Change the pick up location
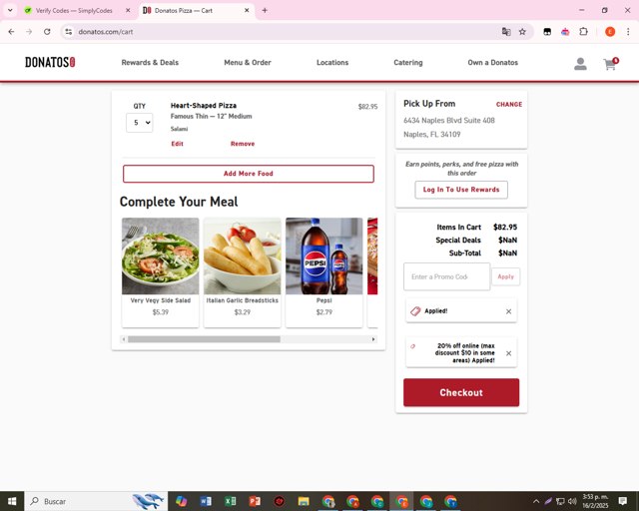The image size is (639, 511). click(509, 105)
